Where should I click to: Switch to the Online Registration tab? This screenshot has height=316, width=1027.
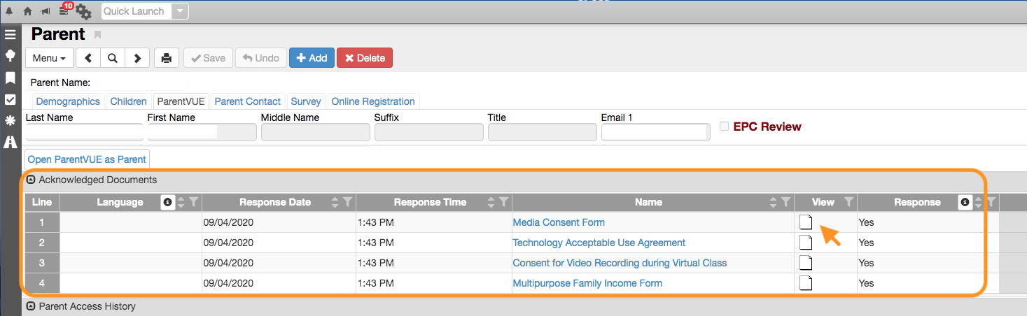click(372, 101)
